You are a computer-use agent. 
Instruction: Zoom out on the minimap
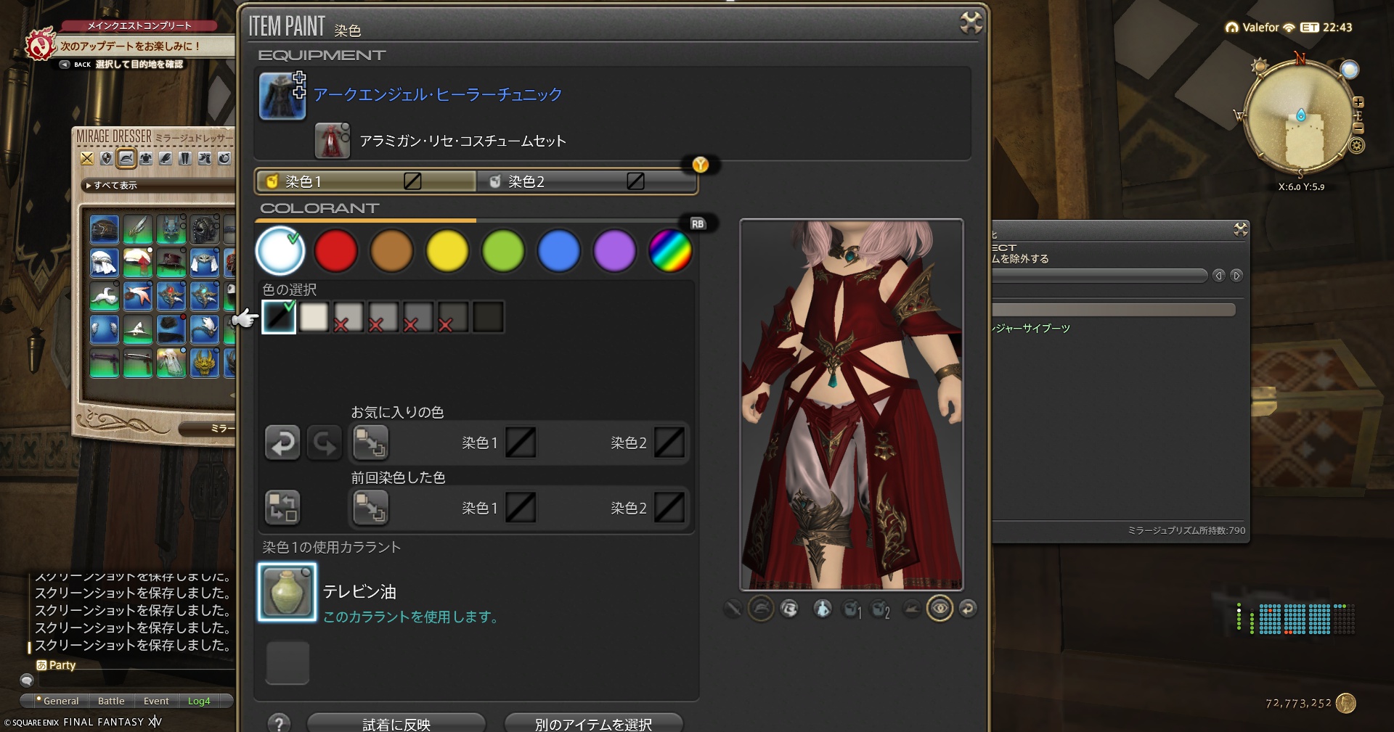[1358, 128]
